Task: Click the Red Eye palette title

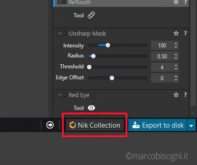Action: [x=79, y=95]
